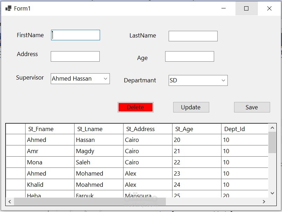Image resolution: width=282 pixels, height=212 pixels.
Task: Click the Update button
Action: coord(191,107)
